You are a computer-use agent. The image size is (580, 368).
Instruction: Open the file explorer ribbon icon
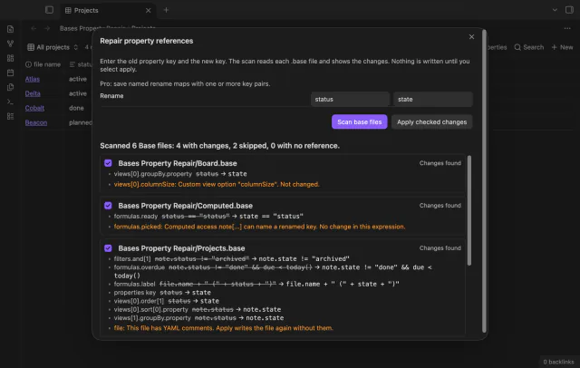click(10, 29)
